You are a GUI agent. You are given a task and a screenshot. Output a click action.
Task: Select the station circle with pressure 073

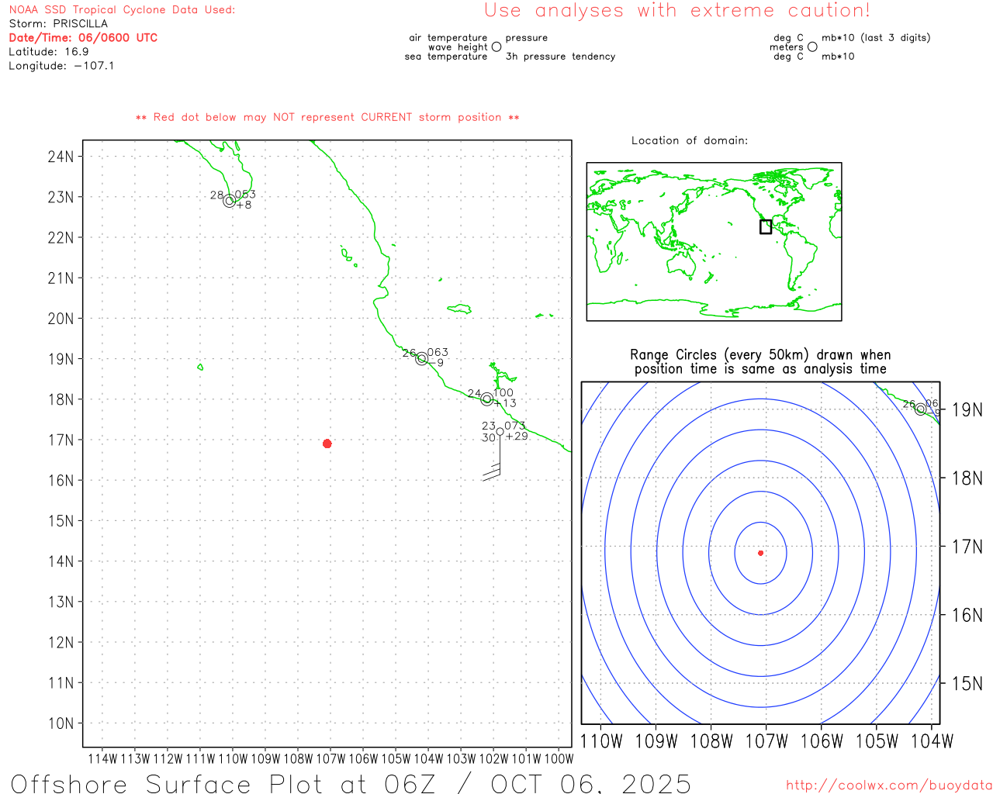(500, 432)
